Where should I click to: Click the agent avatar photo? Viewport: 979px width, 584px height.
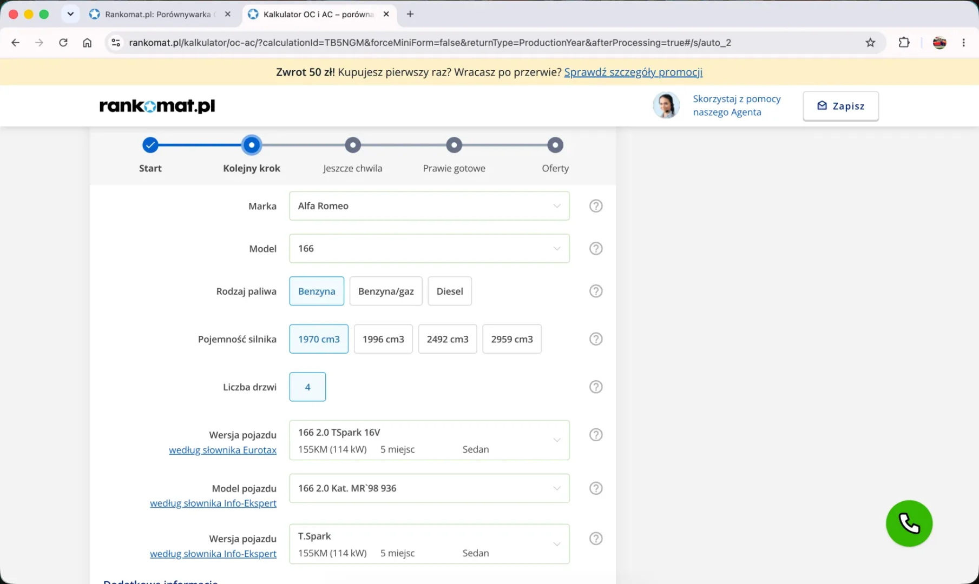coord(666,105)
